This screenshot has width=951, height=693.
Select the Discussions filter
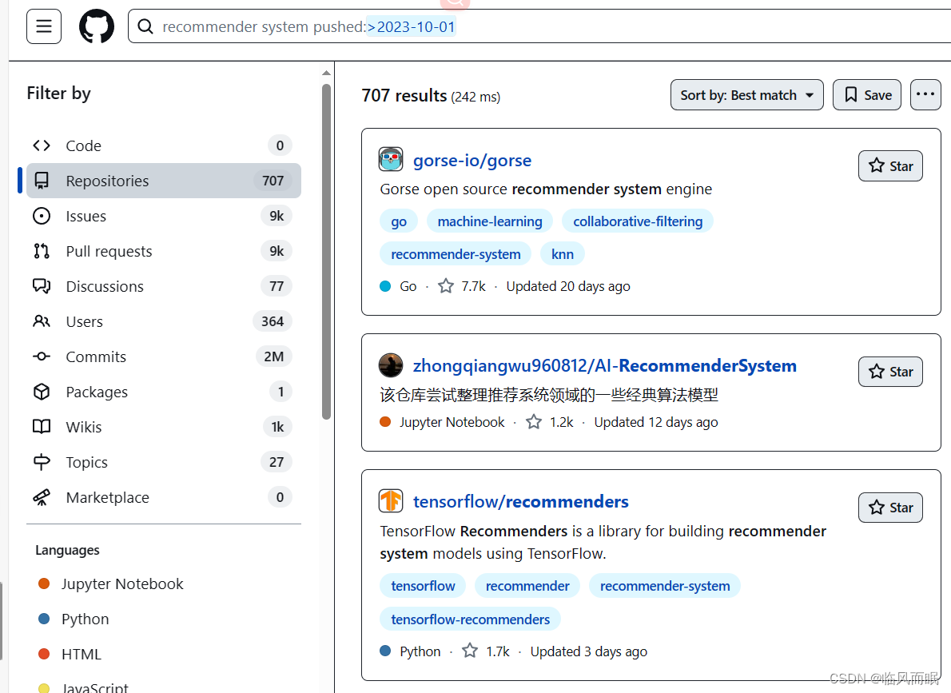coord(164,286)
